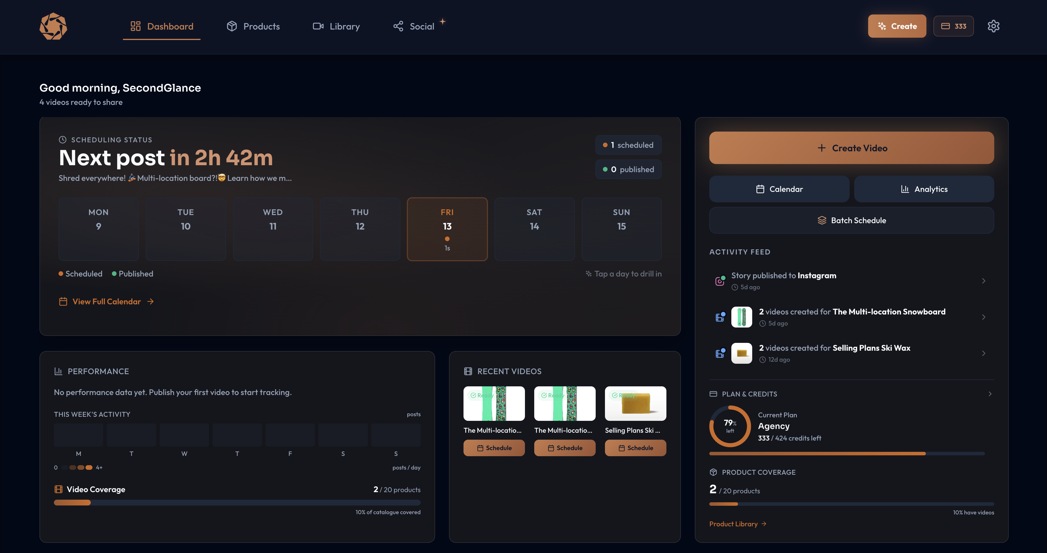Select Friday 13 on the scheduling calendar
This screenshot has height=553, width=1047.
(x=447, y=229)
